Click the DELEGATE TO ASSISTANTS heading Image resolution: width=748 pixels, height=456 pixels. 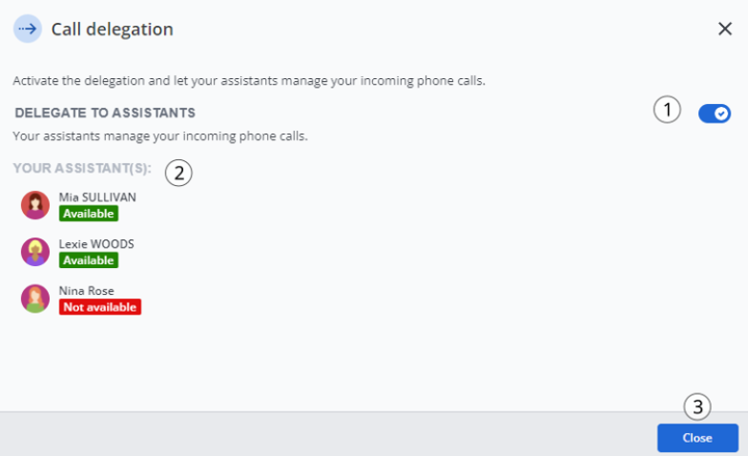pos(105,113)
